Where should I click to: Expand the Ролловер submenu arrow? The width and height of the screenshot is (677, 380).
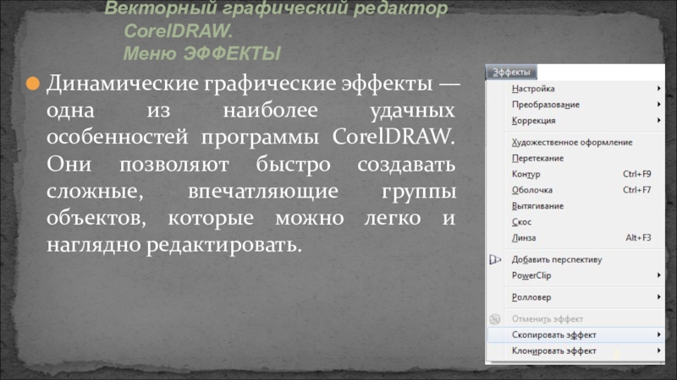[x=659, y=297]
